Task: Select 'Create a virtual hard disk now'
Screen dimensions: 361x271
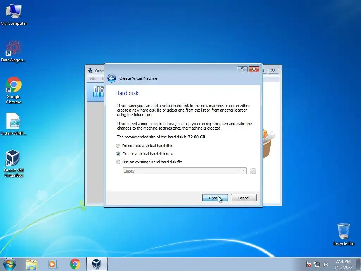Action: (145, 154)
